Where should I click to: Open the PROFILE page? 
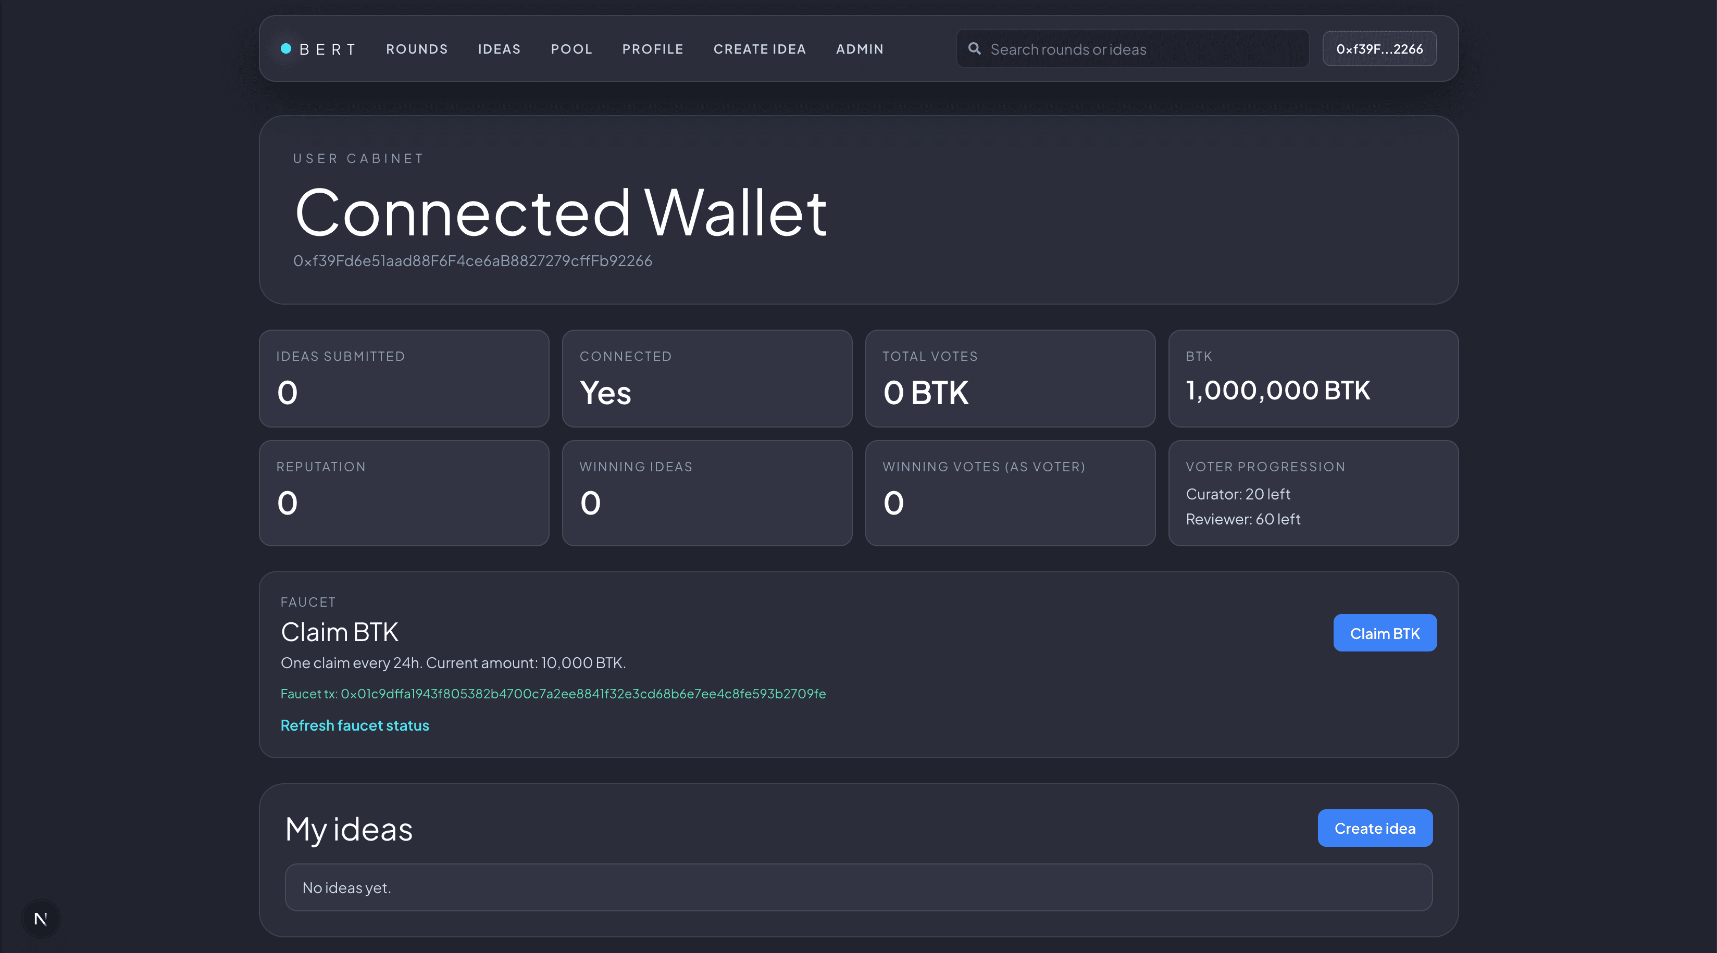click(653, 48)
